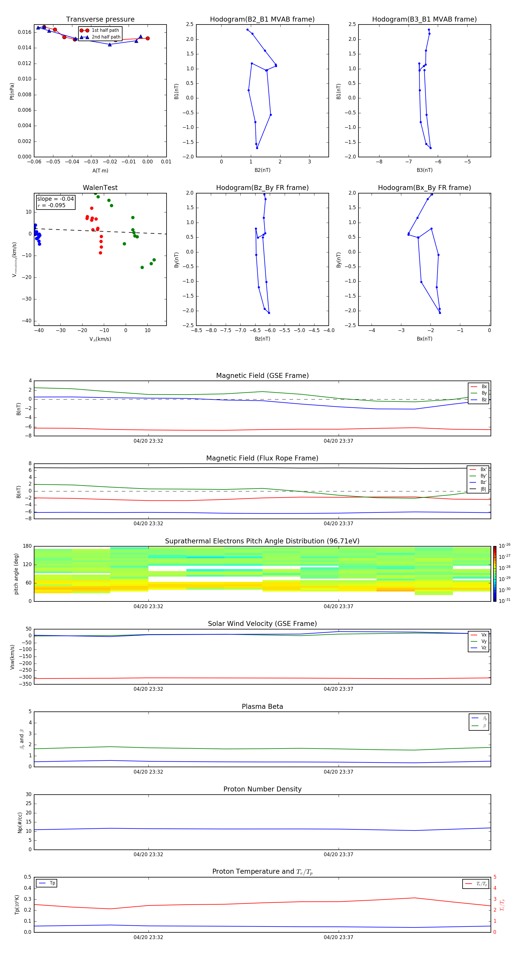Screen dimensions: 525x963
Task: Click '04/20 23:32' tick under proton temperature plot
Action: (148, 938)
